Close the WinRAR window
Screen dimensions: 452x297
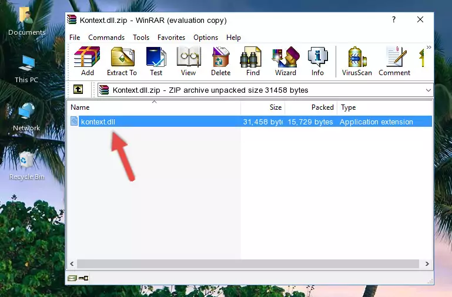click(x=420, y=19)
